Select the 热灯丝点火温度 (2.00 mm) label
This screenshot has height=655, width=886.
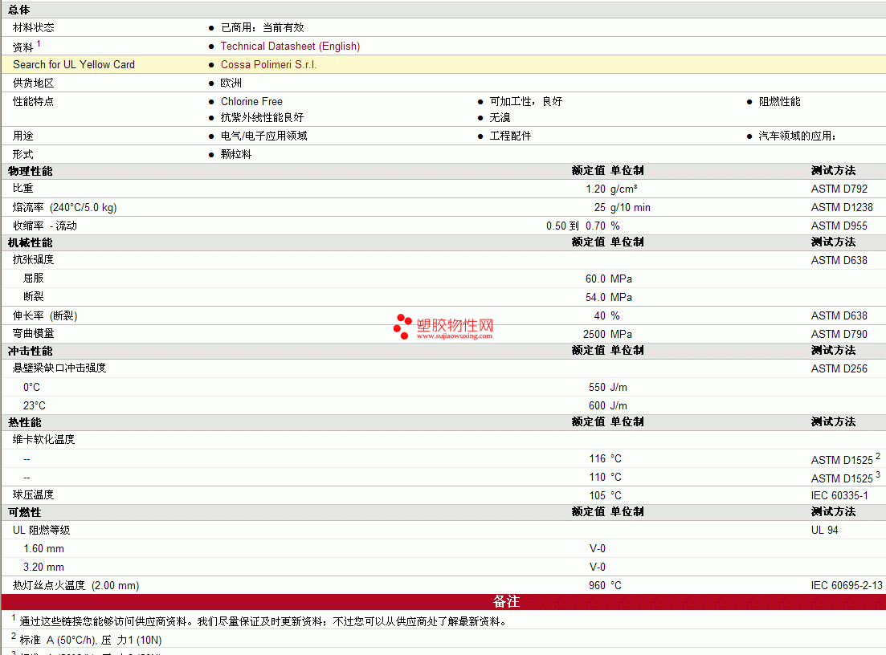76,585
